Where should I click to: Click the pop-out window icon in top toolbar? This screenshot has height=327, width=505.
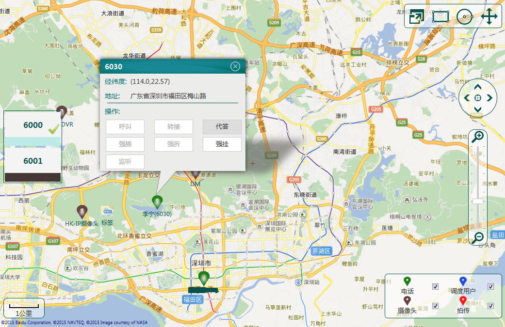(416, 17)
